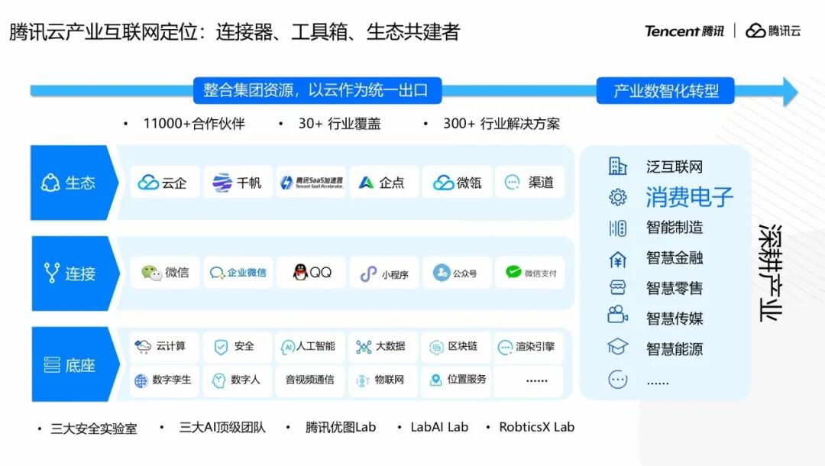Click the 智能制造 industry icon
Screen dimensions: 825x466
pos(618,228)
